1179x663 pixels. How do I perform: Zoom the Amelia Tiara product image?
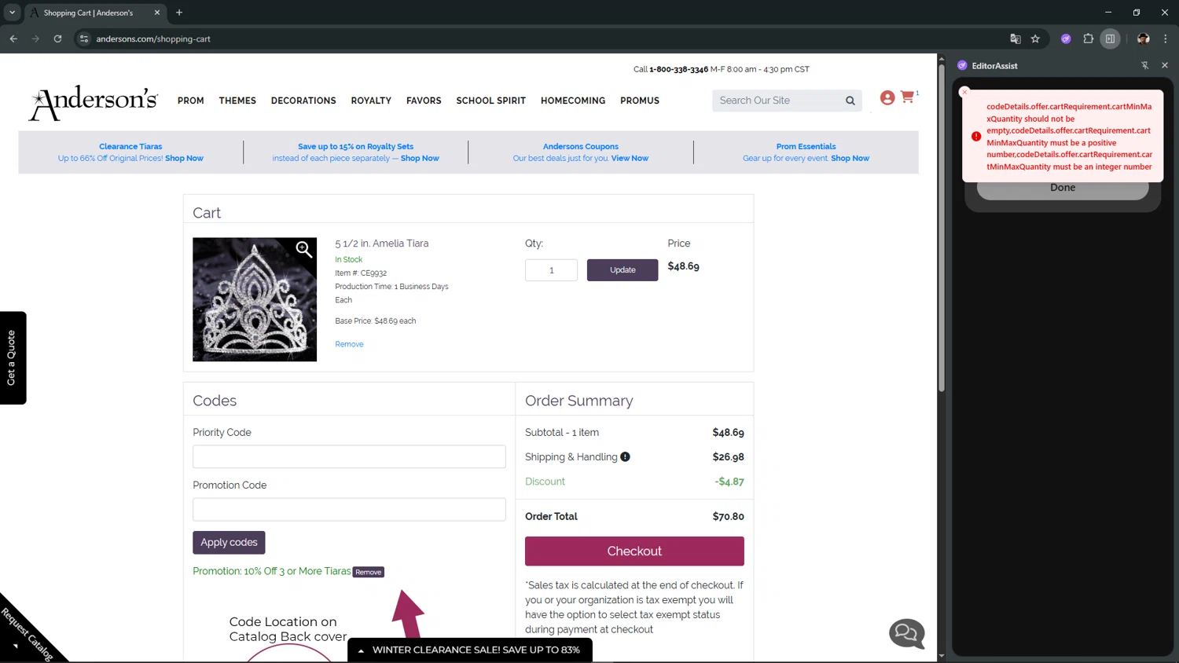click(x=304, y=250)
